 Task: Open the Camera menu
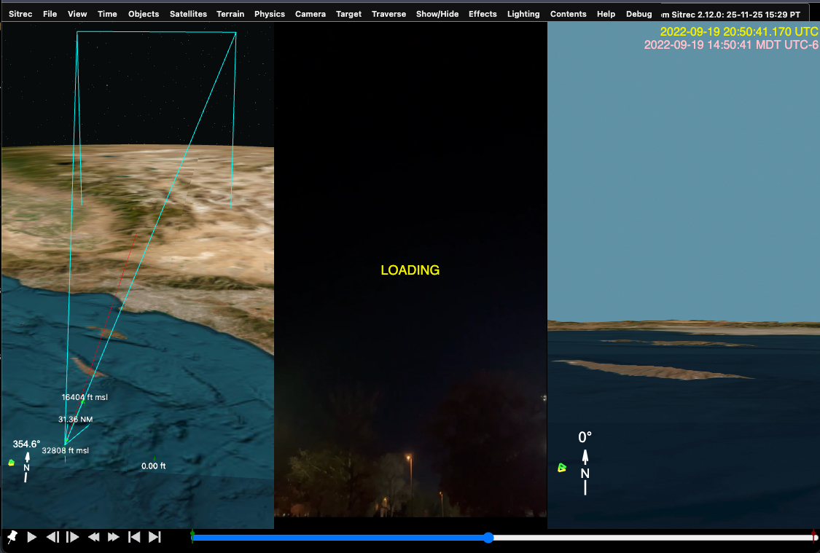[310, 13]
